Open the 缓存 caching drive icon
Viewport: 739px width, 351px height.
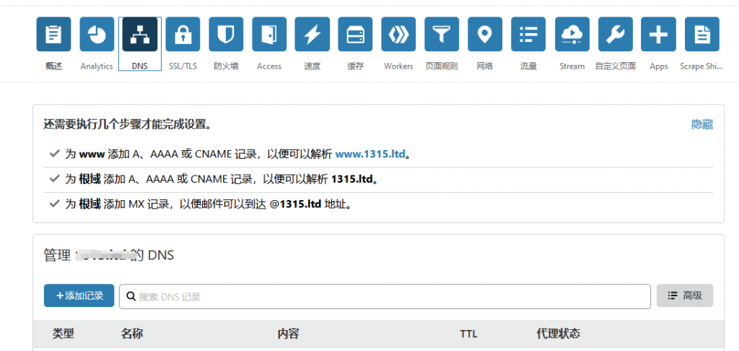point(355,34)
